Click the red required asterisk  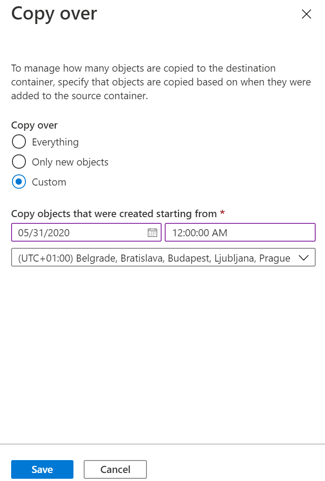pos(223,213)
